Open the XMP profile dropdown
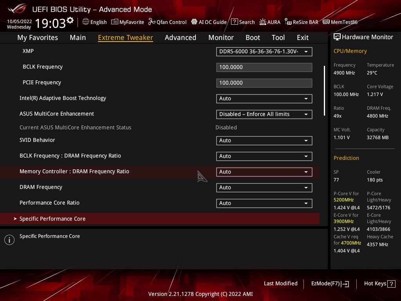Viewport: 401px width, 301px height. 264,51
